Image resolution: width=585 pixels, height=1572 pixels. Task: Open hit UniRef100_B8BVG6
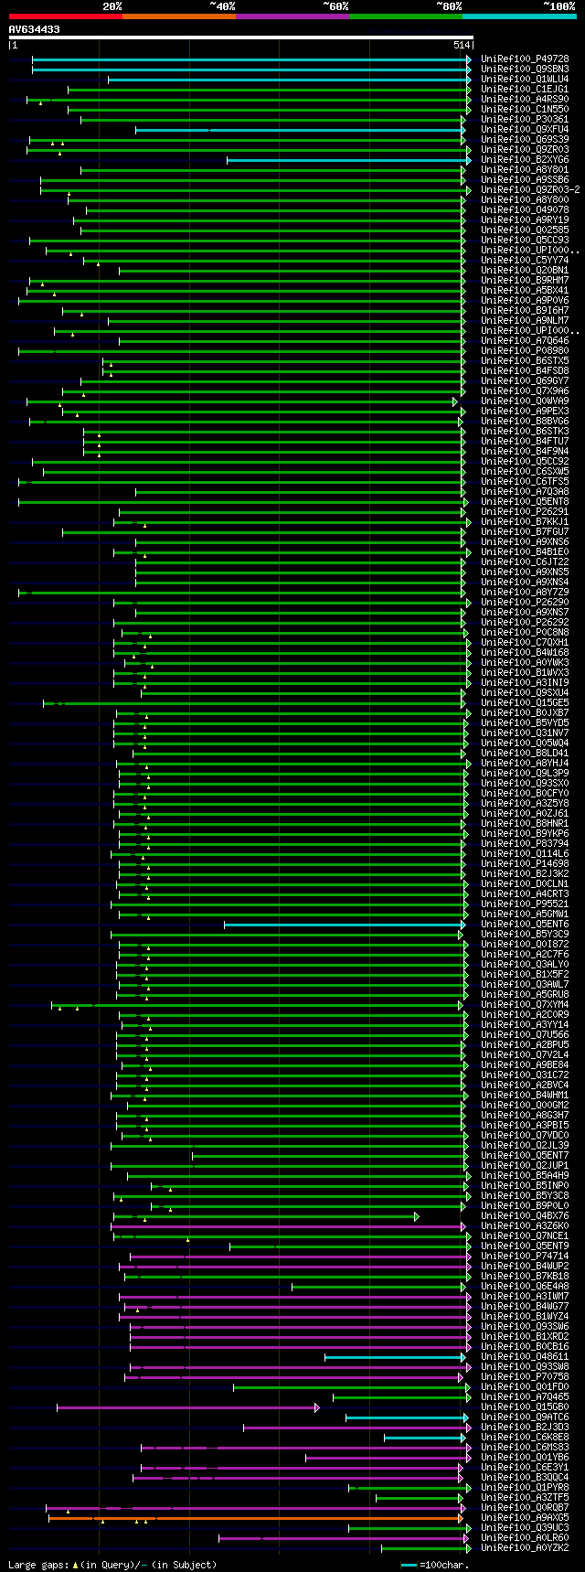[525, 421]
